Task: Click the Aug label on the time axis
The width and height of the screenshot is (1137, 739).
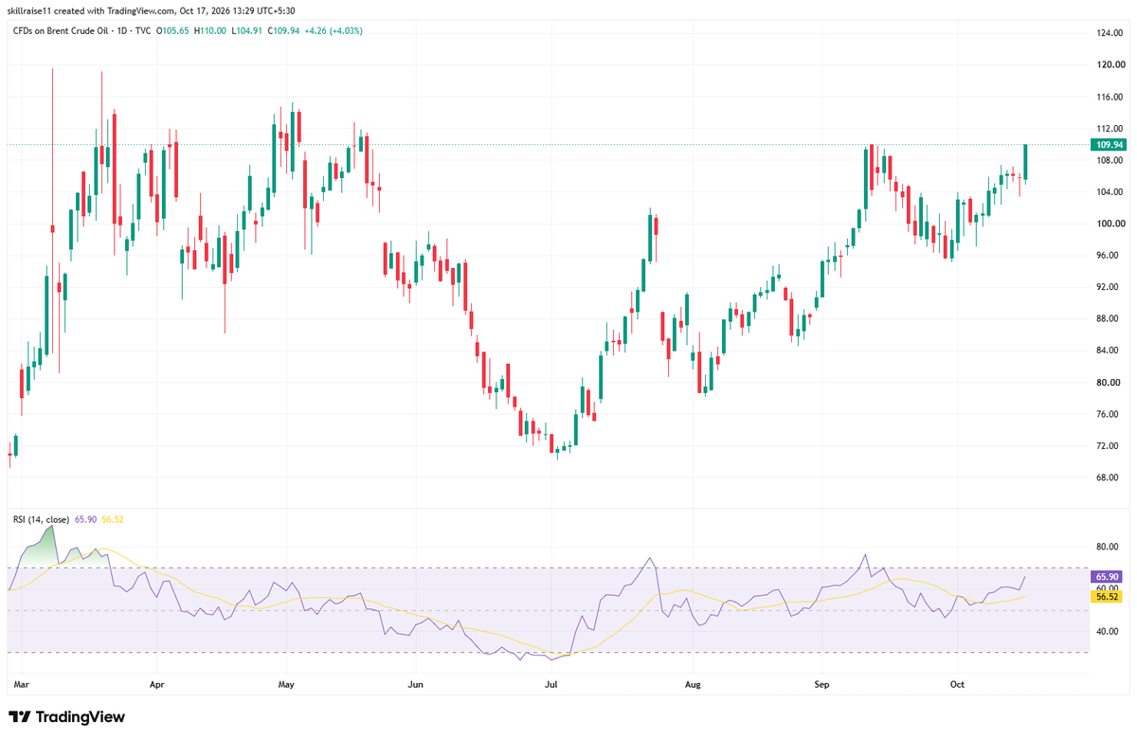Action: (693, 682)
